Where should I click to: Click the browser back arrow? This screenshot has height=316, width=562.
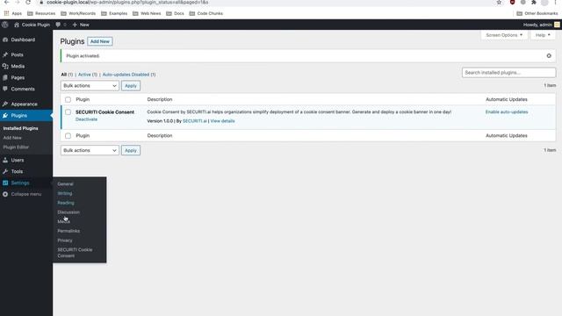(7, 2)
